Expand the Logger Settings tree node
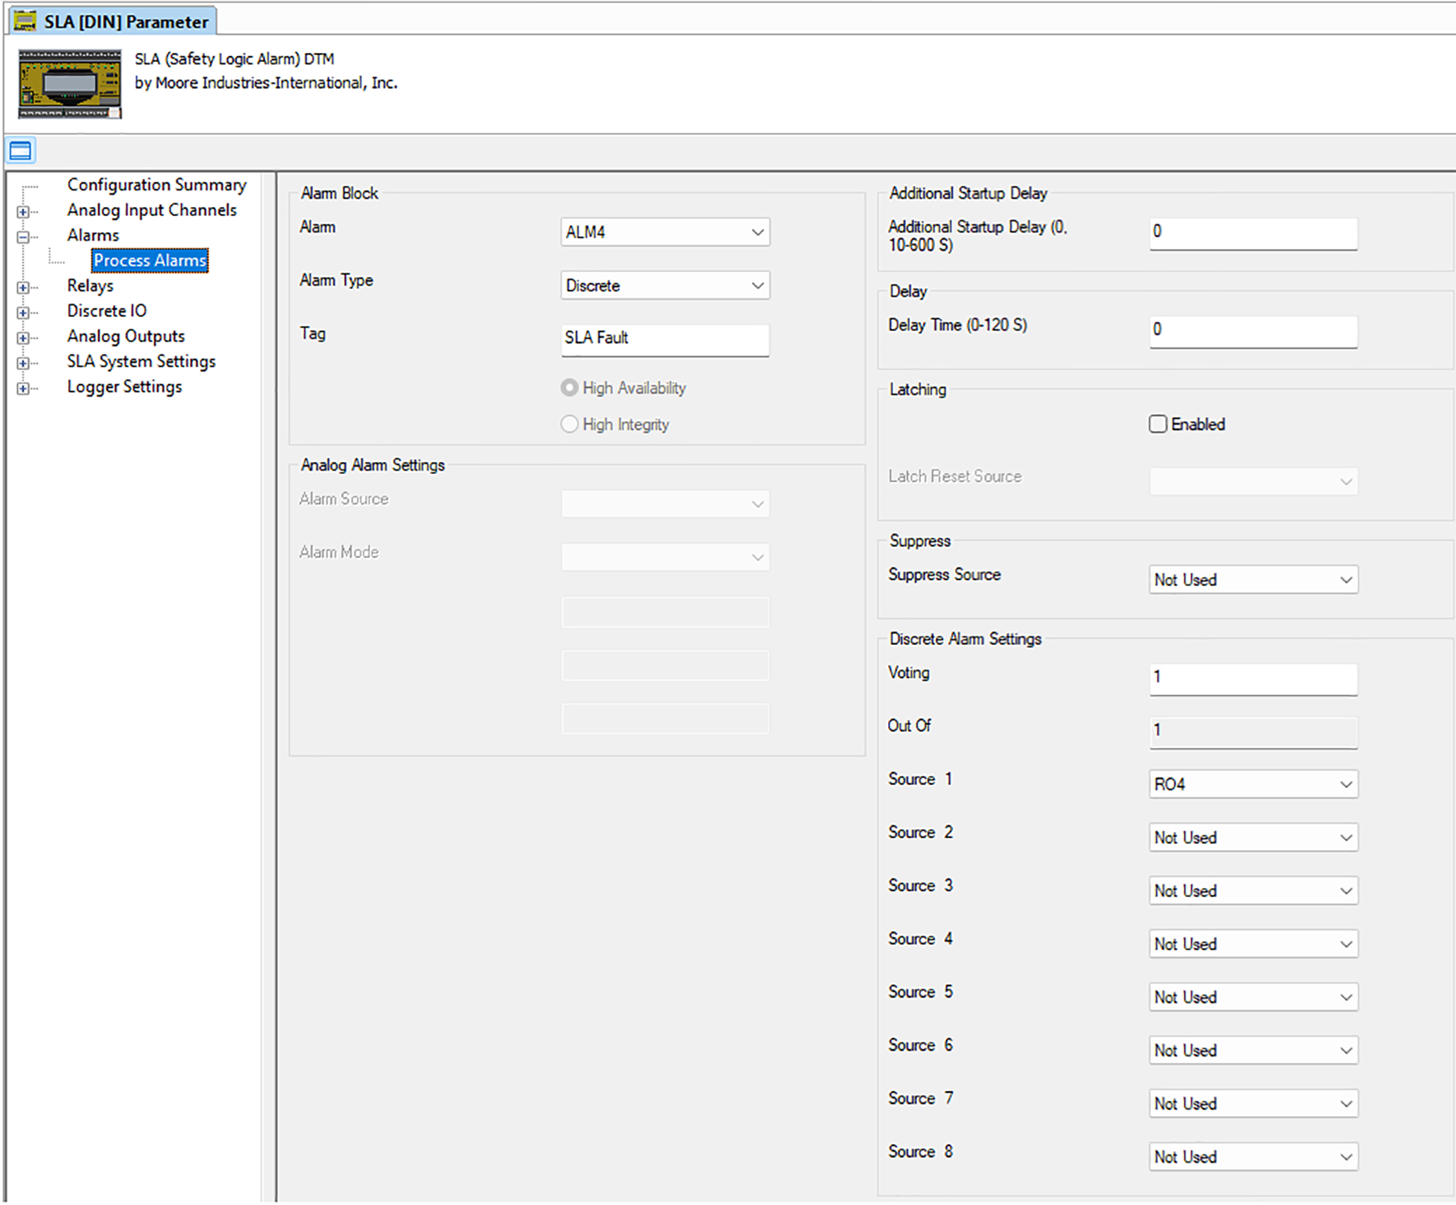 tap(23, 389)
